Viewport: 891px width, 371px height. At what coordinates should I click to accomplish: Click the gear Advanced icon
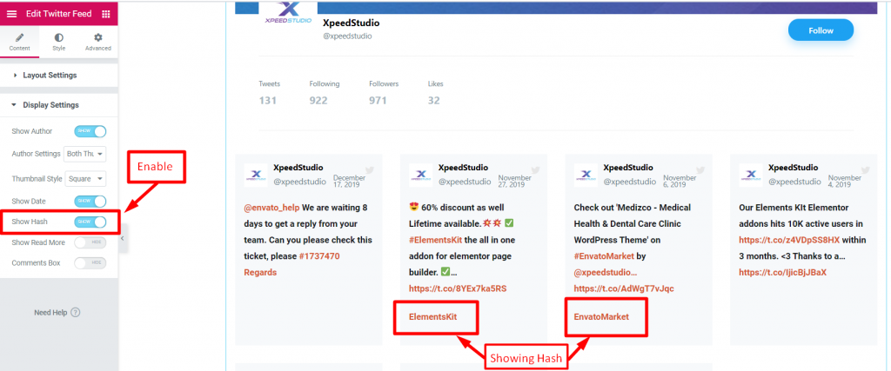point(97,37)
